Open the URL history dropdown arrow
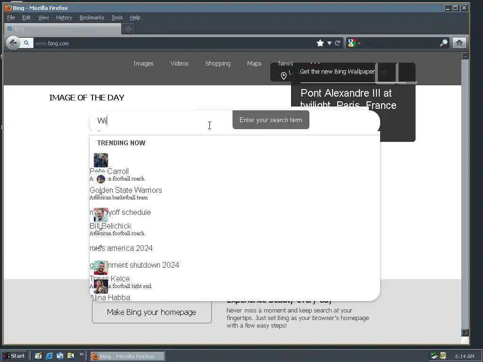 [329, 43]
